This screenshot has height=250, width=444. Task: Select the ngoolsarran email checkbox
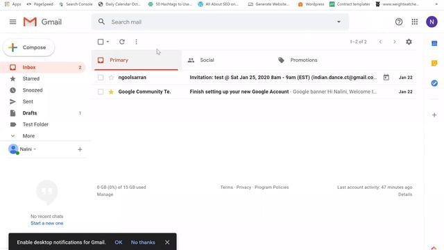click(101, 77)
